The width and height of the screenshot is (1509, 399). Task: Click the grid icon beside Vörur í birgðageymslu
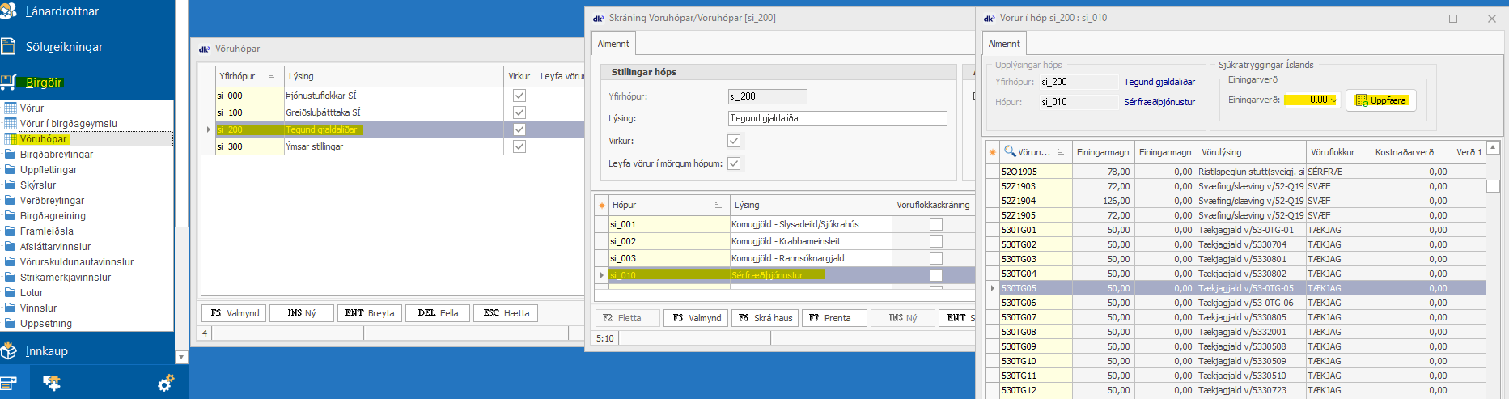[x=11, y=124]
